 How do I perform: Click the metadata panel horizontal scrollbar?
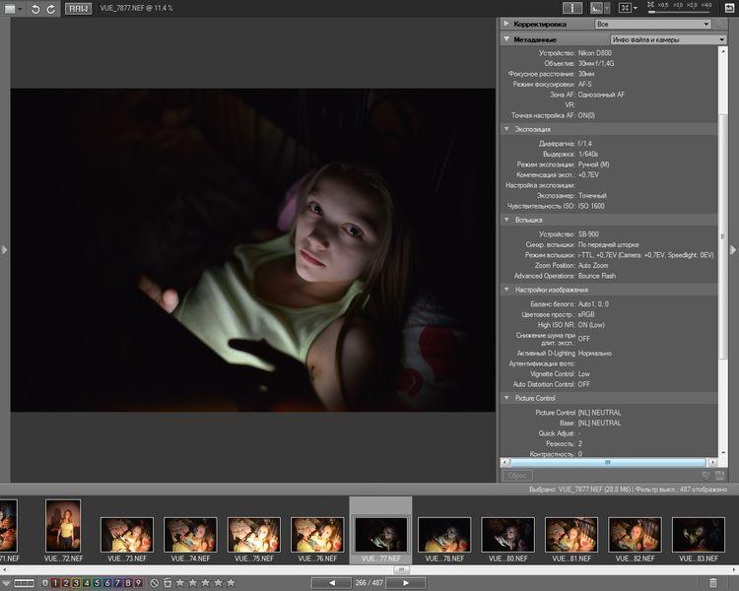(608, 462)
